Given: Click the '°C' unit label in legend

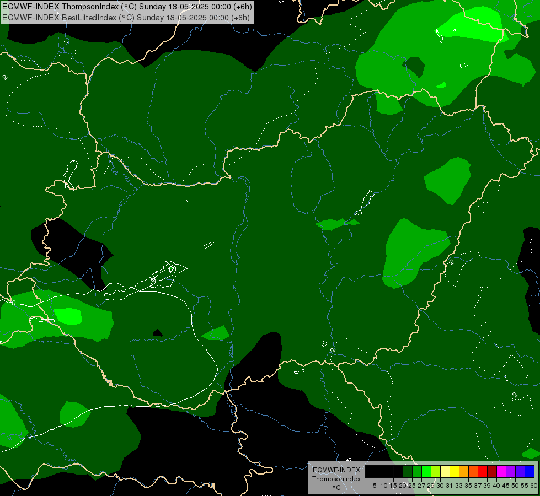Looking at the screenshot, I should click(337, 487).
